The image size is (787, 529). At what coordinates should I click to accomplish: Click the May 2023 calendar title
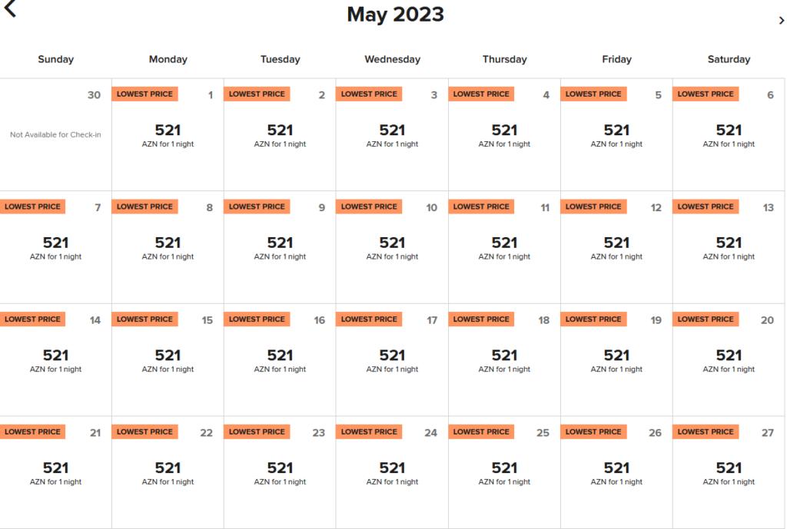[397, 14]
